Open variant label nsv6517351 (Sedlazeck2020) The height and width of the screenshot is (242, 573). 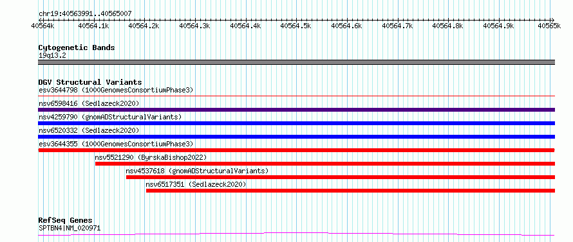tap(196, 184)
